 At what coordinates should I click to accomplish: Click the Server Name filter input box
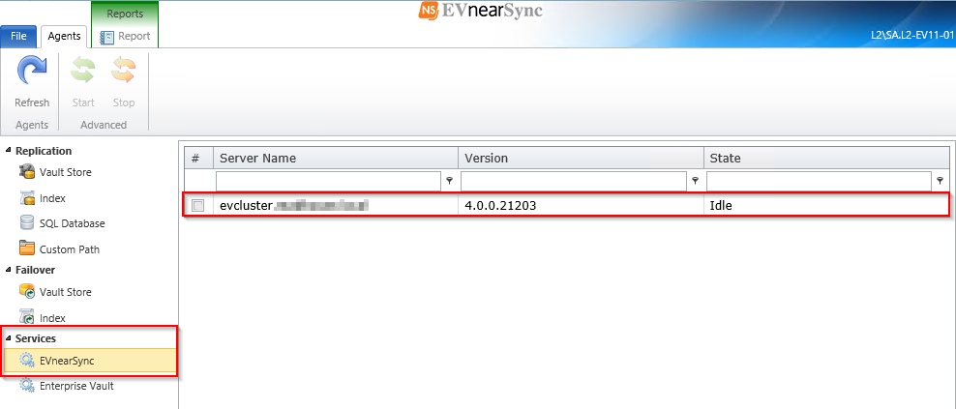tap(328, 181)
